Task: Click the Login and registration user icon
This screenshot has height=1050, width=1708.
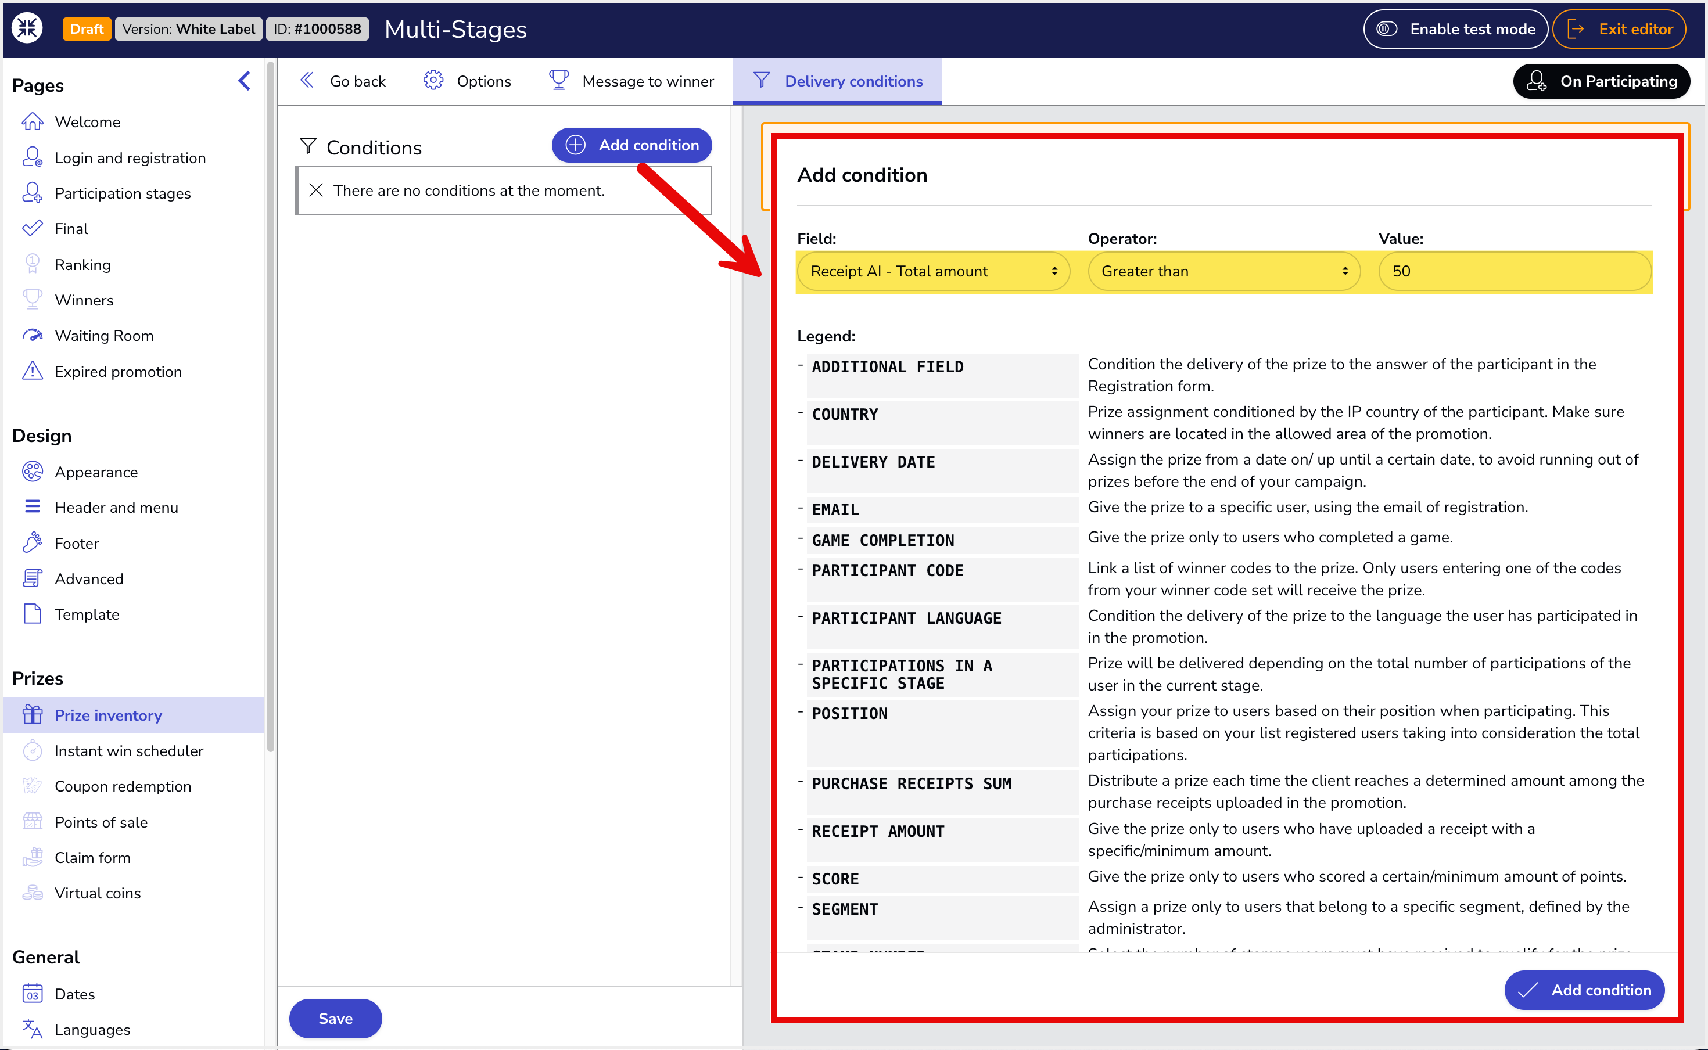Action: 32,157
